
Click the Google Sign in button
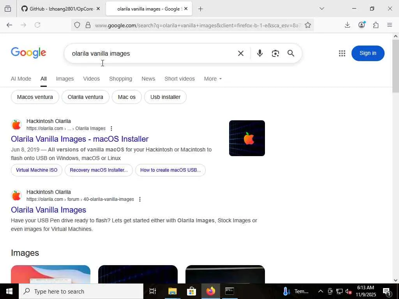pos(368,53)
